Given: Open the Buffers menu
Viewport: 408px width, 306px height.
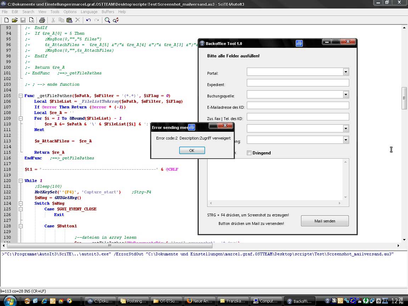Looking at the screenshot, I should click(x=108, y=12).
